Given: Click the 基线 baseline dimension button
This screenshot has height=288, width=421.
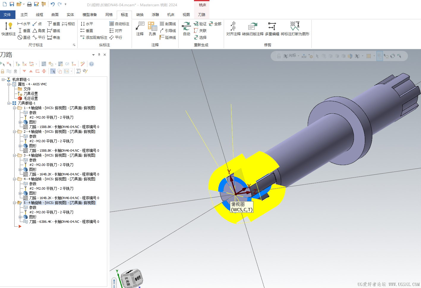Looking at the screenshot, I should click(54, 31).
